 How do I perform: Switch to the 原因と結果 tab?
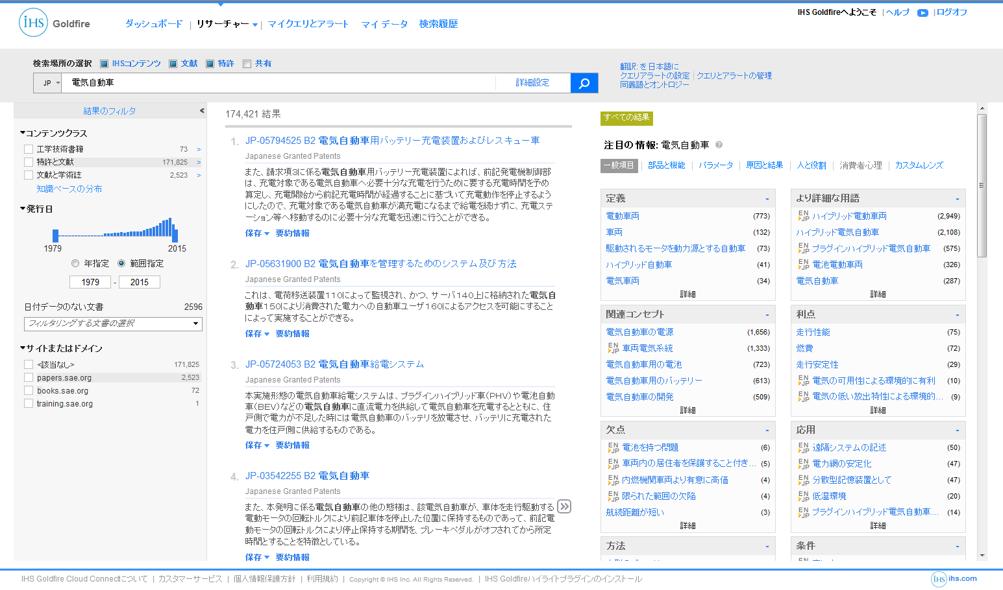coord(765,165)
